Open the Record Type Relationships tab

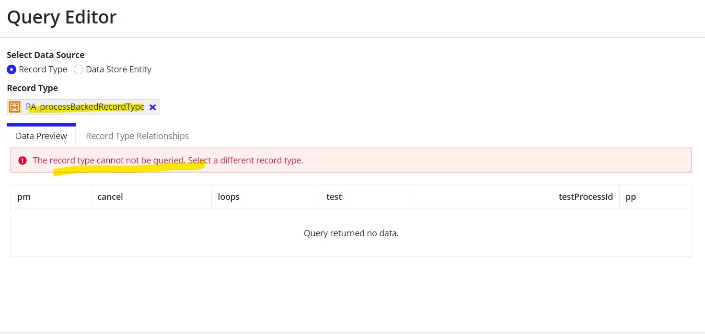(137, 136)
